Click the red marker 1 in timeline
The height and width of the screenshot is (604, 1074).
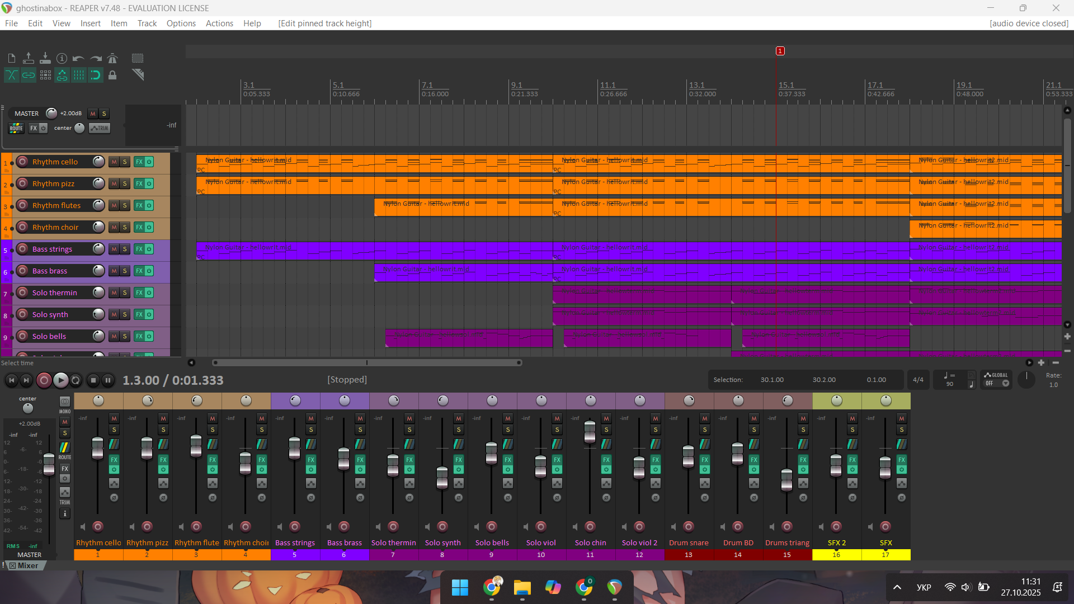[780, 51]
